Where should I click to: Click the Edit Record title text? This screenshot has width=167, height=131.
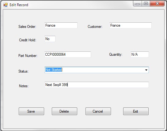tap(19, 5)
